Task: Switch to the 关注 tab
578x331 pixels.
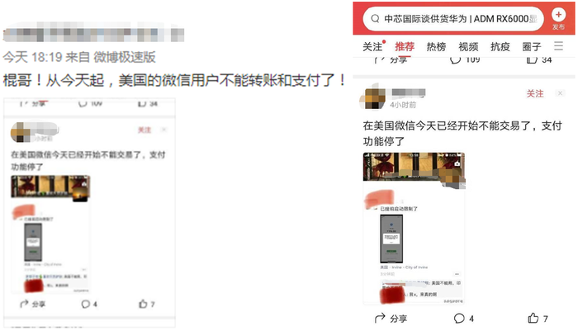Action: coord(372,46)
